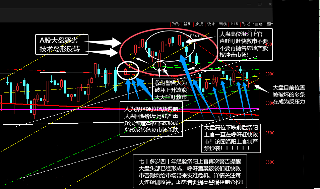This screenshot has height=189, width=320.
Task: Open the 统计 statistics tool
Action: 211,24
